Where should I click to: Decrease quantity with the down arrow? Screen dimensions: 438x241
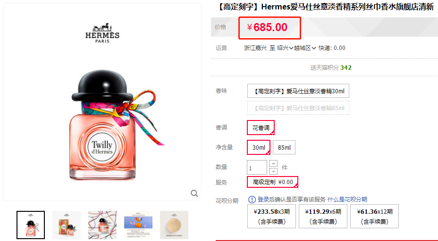[273, 171]
